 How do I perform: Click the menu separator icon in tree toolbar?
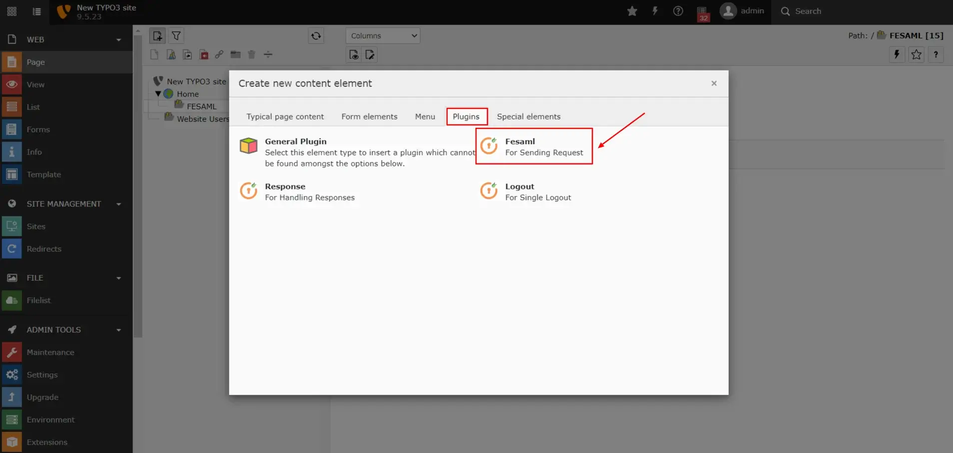(x=268, y=54)
